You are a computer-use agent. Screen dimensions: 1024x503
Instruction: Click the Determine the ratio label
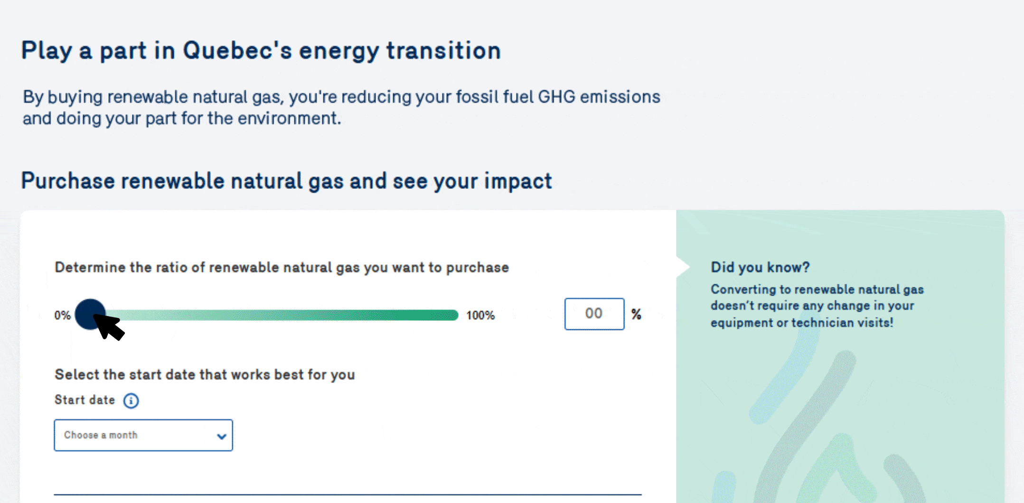(282, 268)
